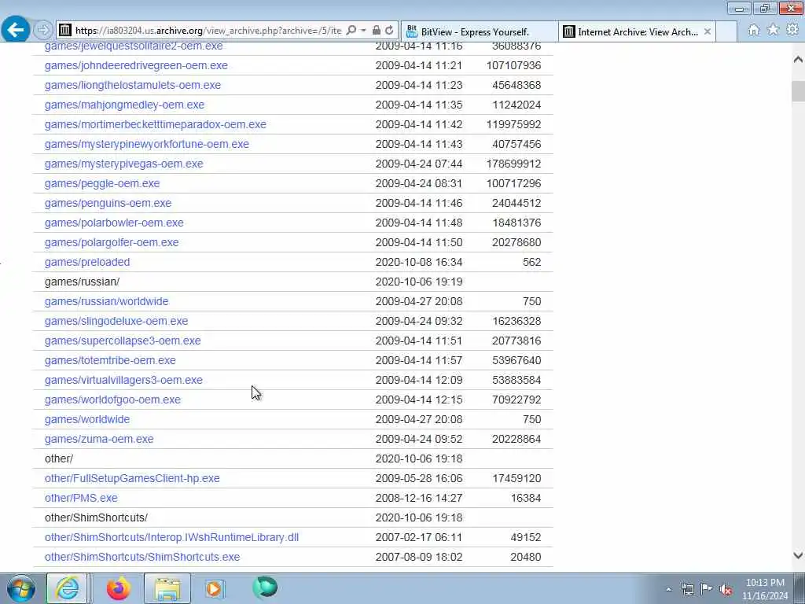Show hidden system tray icons
Viewport: 805px width, 604px height.
coord(668,590)
